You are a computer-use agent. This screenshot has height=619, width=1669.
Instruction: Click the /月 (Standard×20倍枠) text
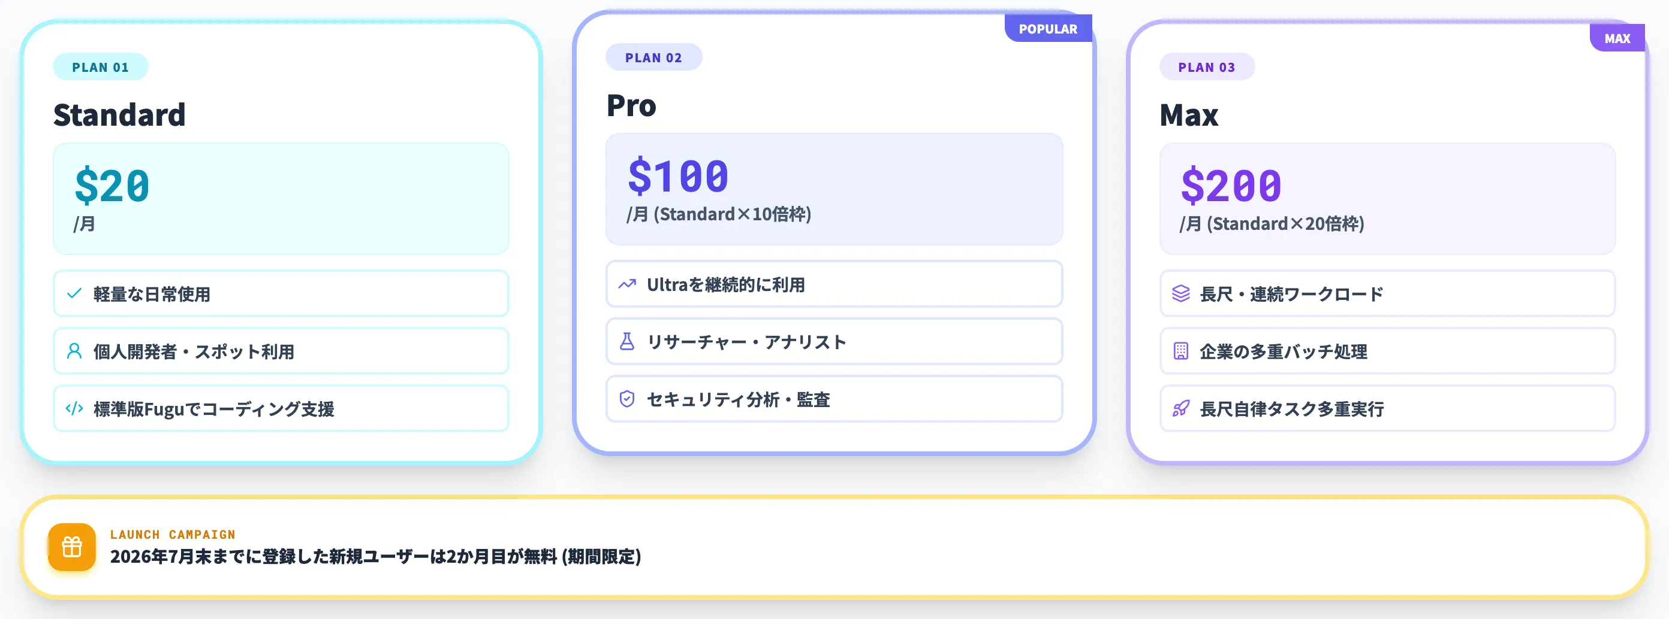tap(1272, 224)
